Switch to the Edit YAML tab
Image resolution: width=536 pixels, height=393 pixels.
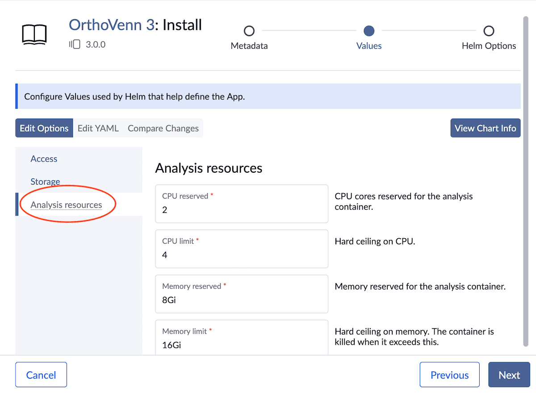(x=98, y=128)
